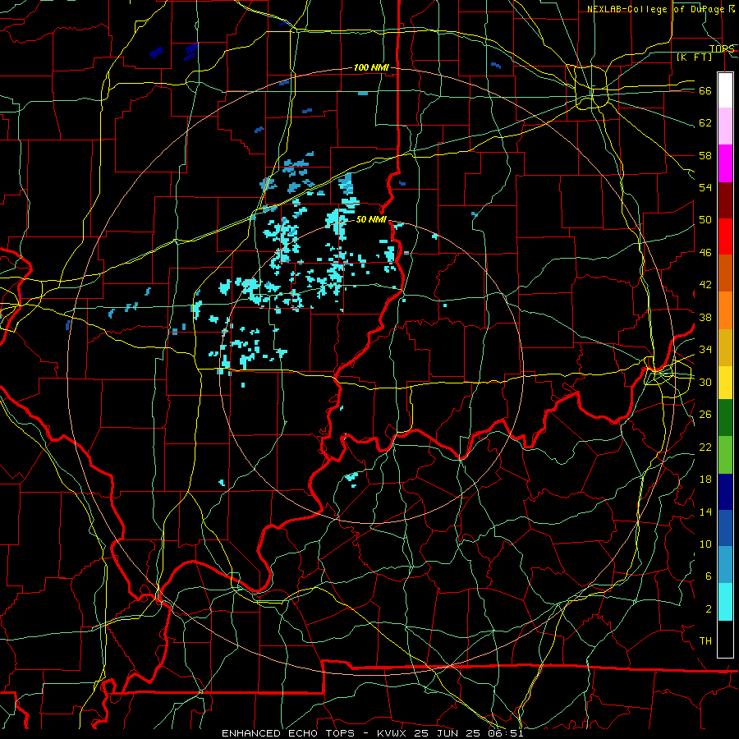The image size is (739, 739).
Task: Click the "50" legend value
Action: [x=705, y=220]
